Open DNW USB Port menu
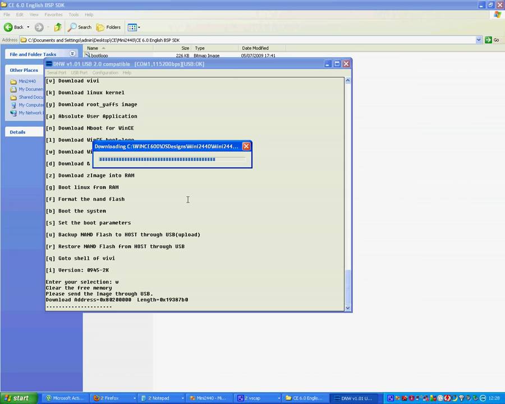This screenshot has height=404, width=505. (79, 73)
